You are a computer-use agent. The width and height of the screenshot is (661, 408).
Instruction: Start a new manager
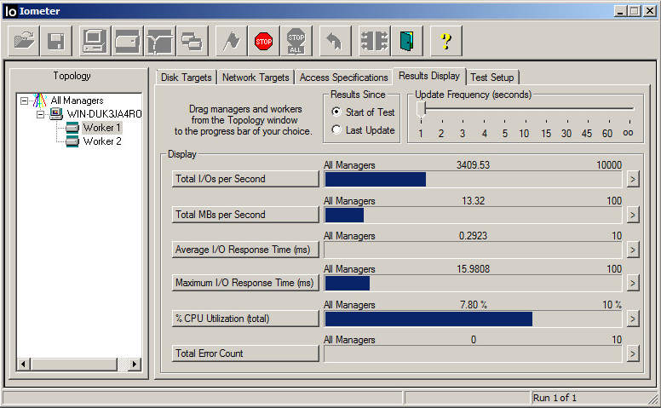point(95,41)
